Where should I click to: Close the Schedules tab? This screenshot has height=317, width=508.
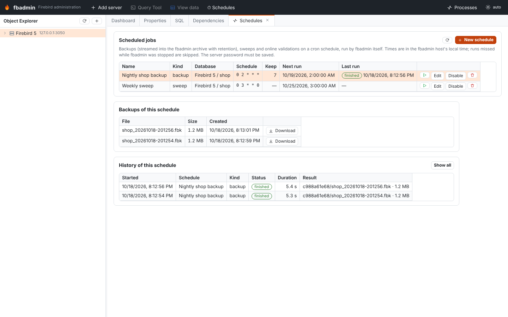click(267, 20)
